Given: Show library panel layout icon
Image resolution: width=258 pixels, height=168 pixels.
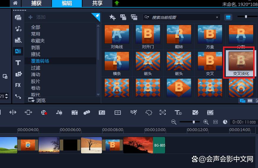Looking at the screenshot, I should [x=243, y=101].
